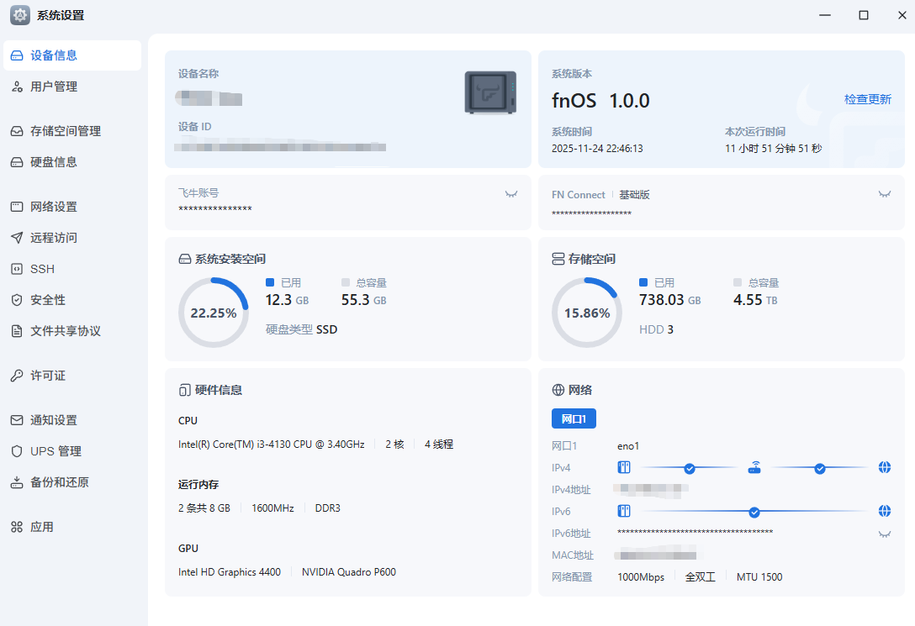Click 检查更新 to check for updates
The height and width of the screenshot is (626, 915).
(867, 99)
